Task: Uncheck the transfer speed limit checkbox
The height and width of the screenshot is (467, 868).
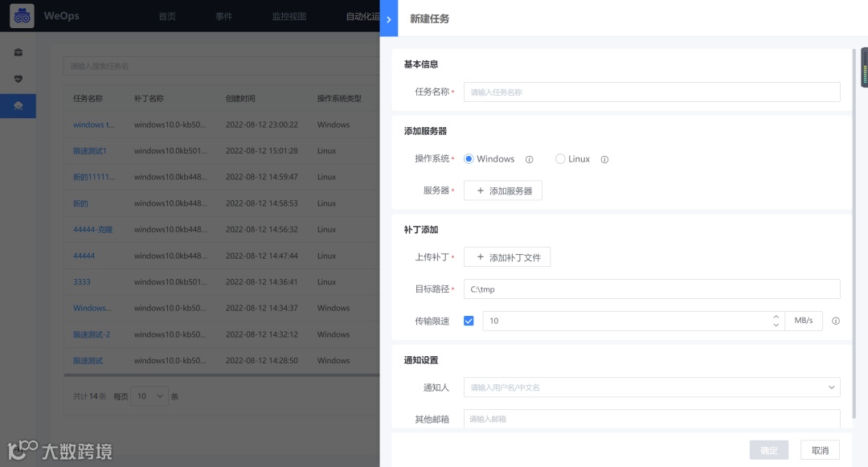Action: point(469,321)
